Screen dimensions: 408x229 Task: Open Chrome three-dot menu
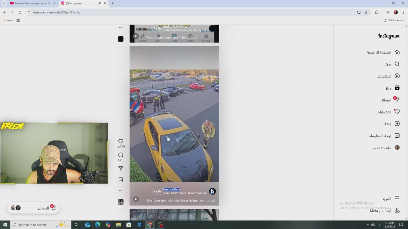(403, 12)
